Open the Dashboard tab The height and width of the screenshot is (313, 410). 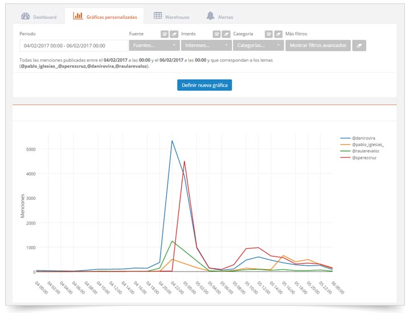(x=39, y=17)
